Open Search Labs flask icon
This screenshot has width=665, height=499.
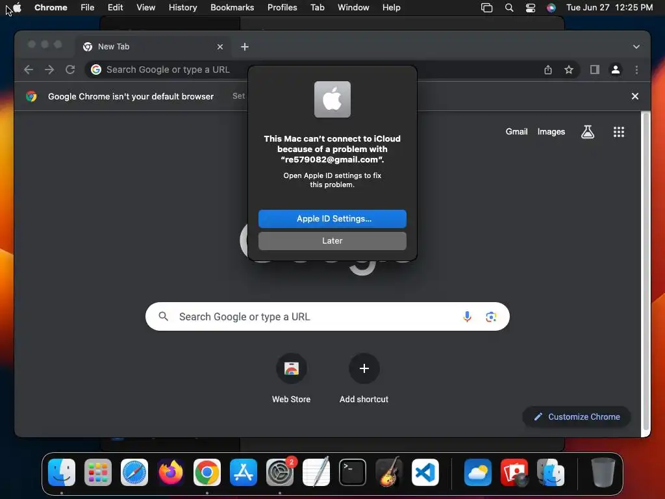(x=587, y=132)
